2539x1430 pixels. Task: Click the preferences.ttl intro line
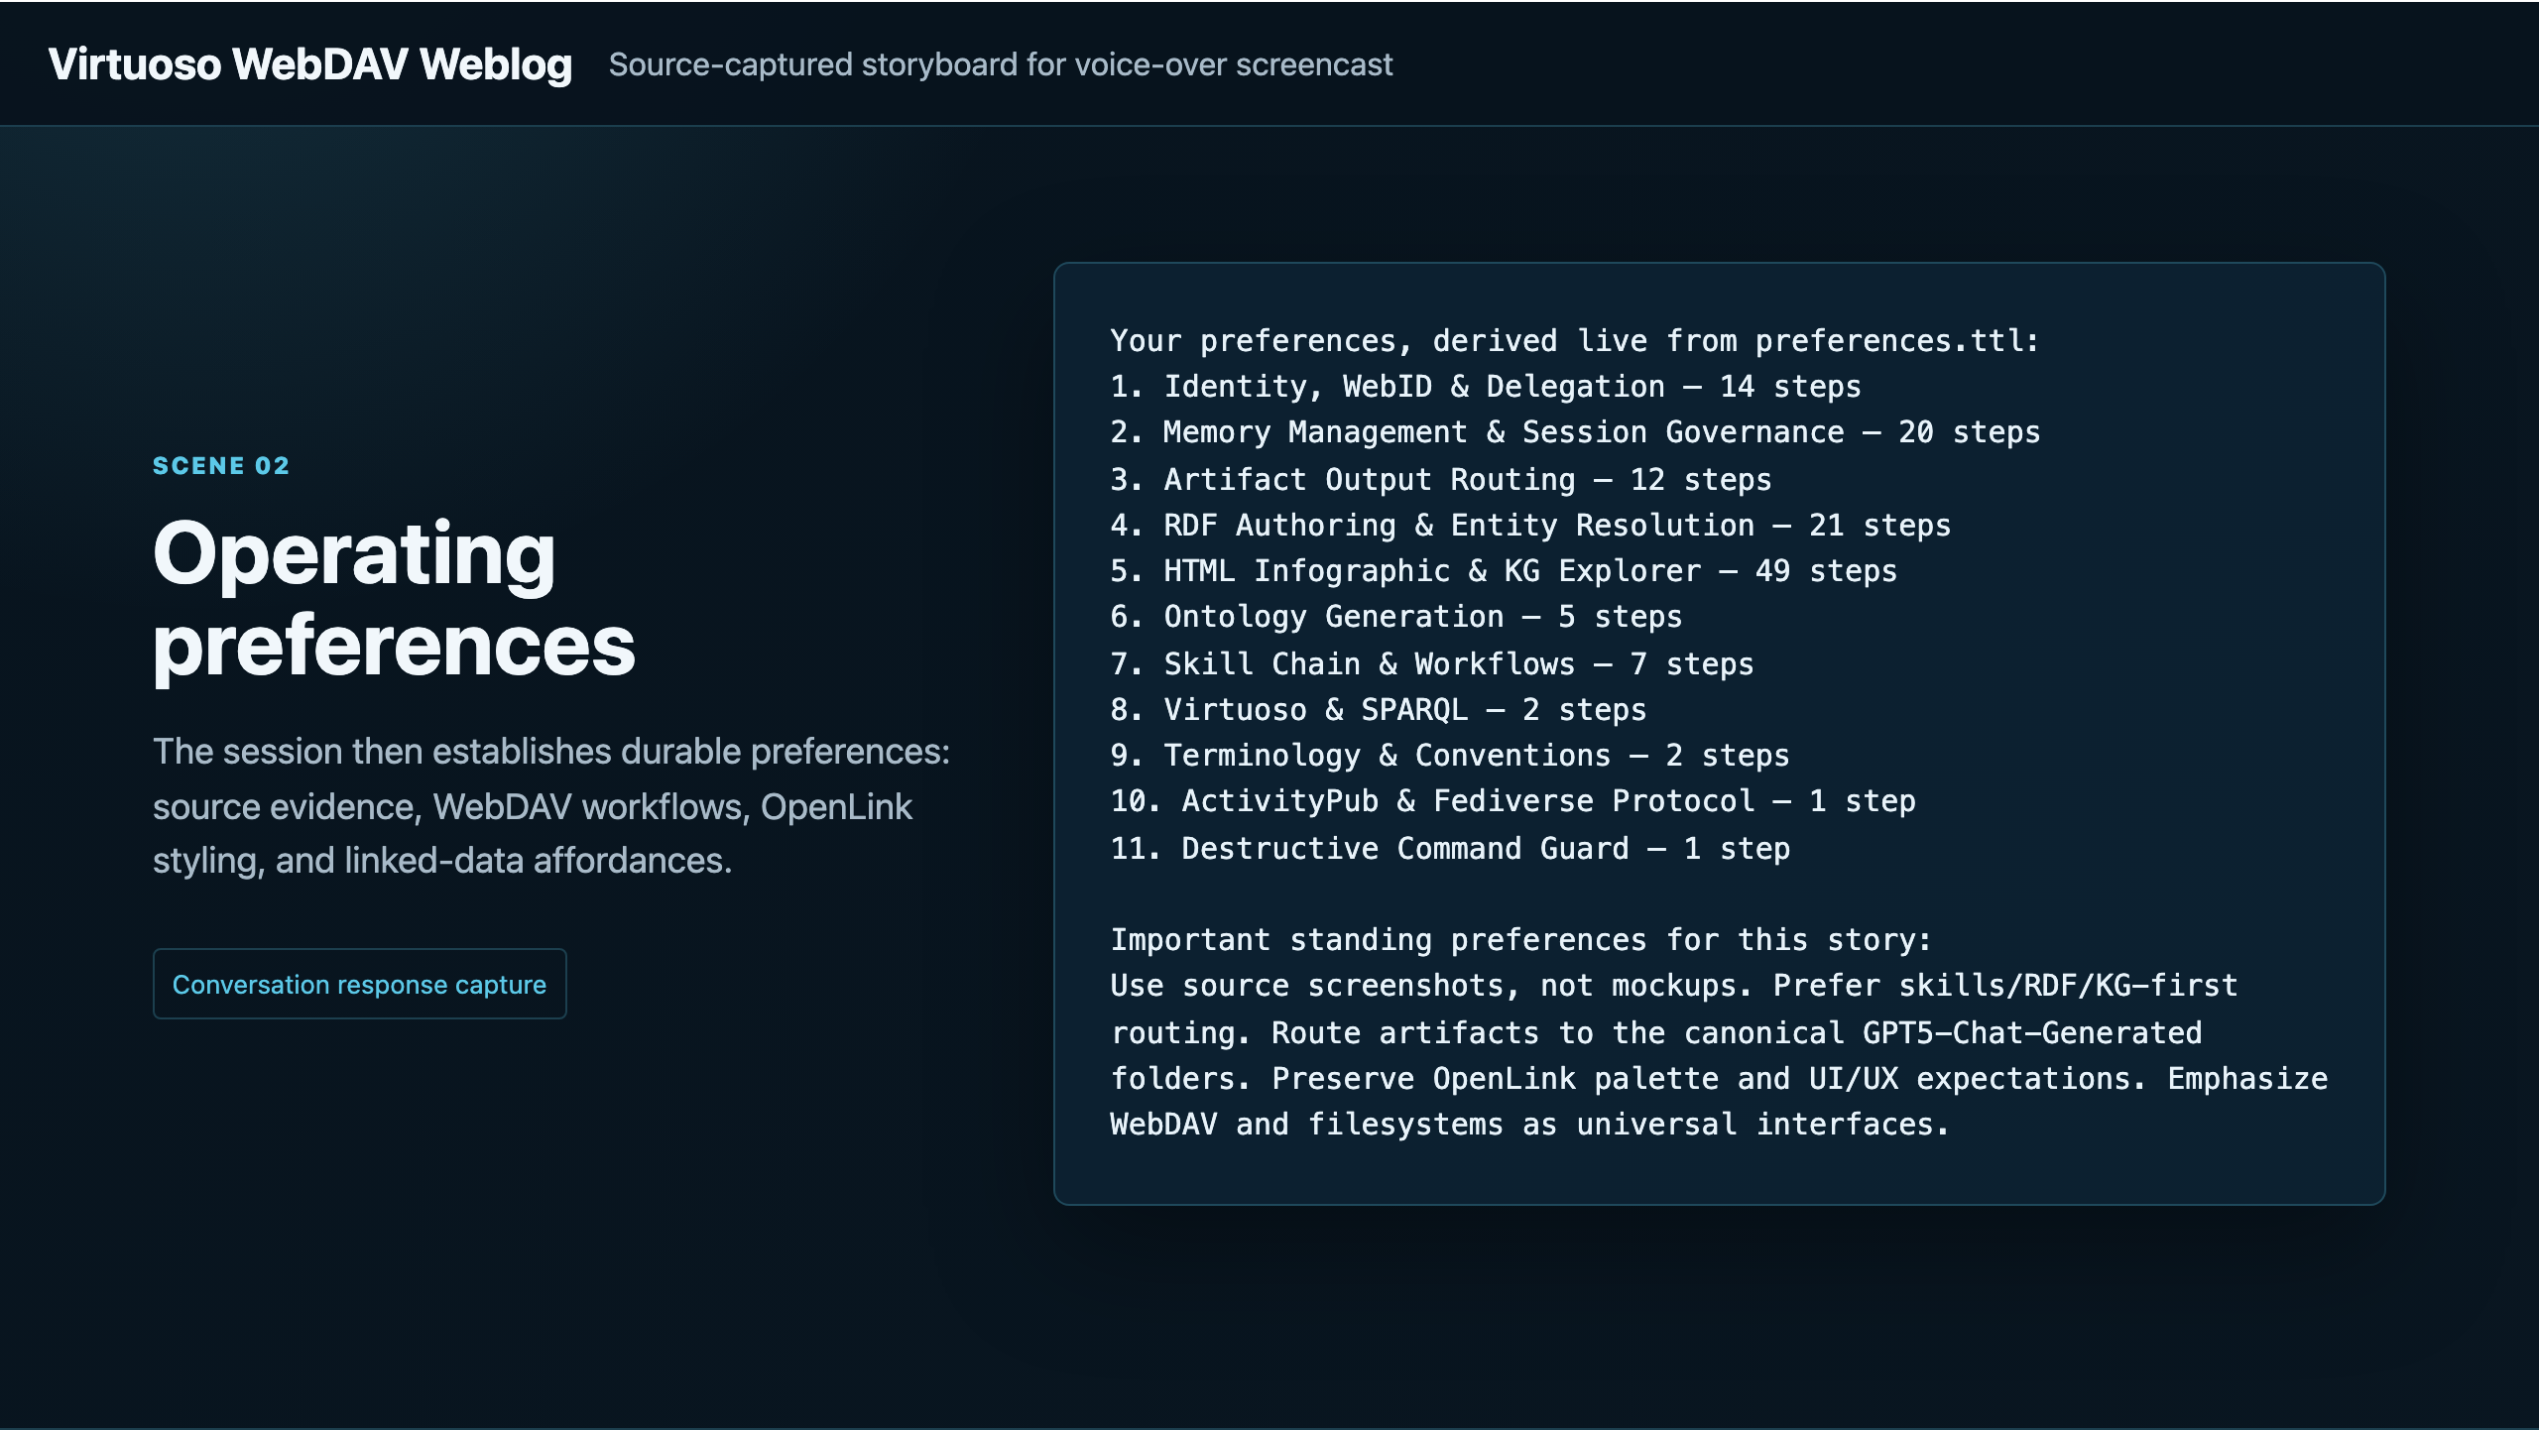(1575, 341)
